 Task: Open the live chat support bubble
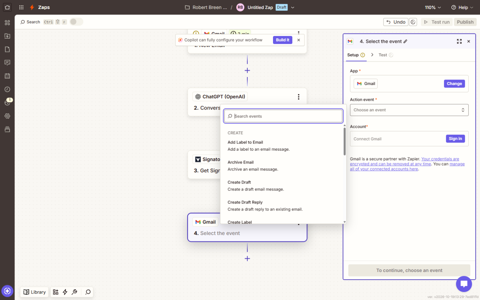(x=464, y=284)
